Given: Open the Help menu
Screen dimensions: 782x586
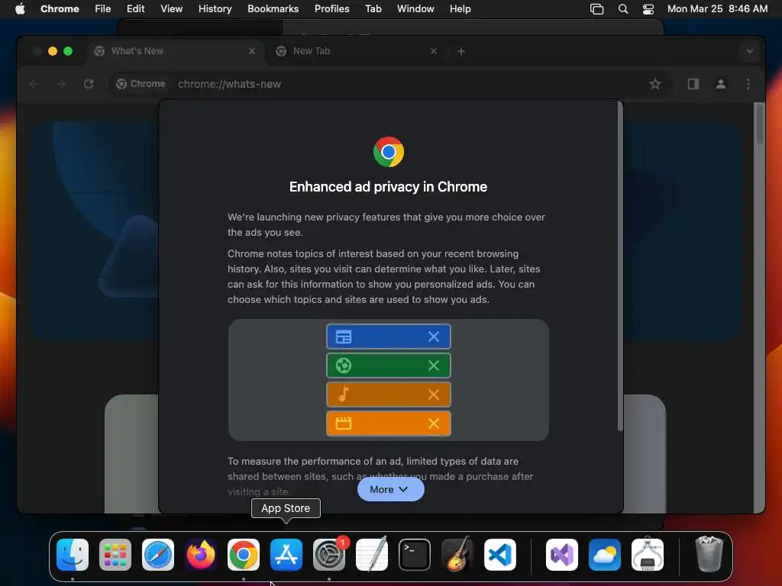Looking at the screenshot, I should (460, 9).
